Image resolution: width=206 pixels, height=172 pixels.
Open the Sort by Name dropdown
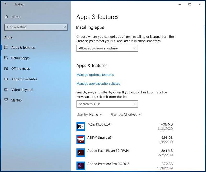[90, 114]
